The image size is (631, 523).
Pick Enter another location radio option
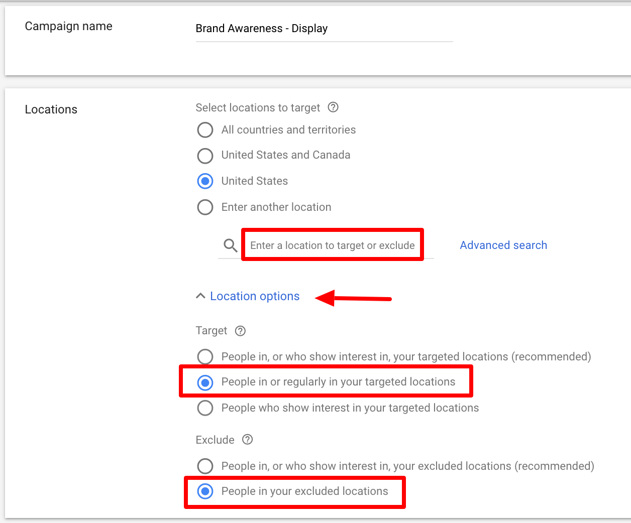click(205, 207)
